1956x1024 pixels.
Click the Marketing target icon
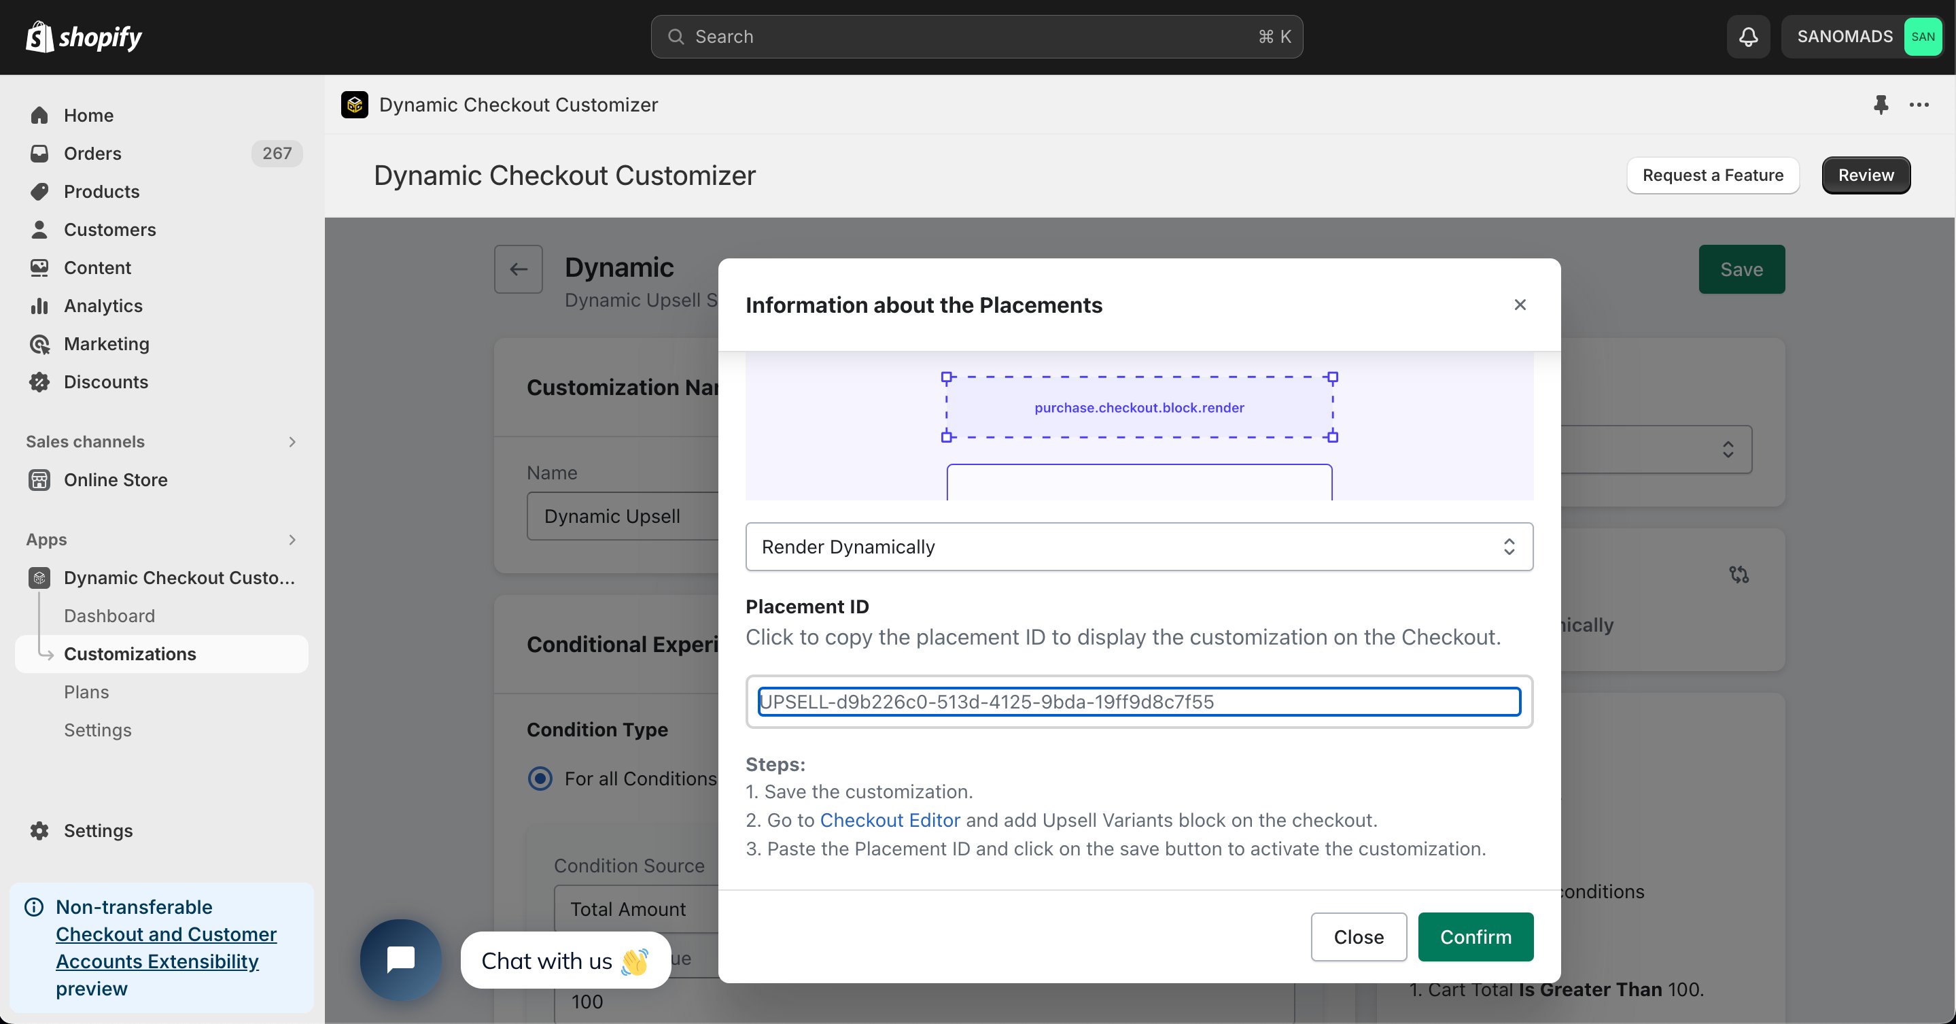tap(39, 343)
